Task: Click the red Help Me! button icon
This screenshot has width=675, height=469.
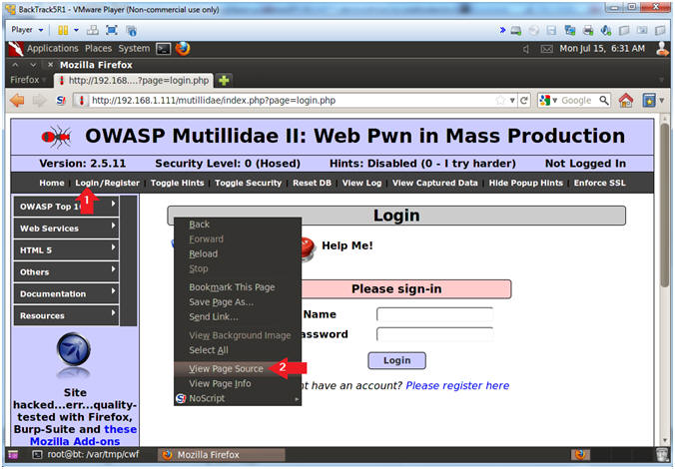Action: [x=308, y=249]
